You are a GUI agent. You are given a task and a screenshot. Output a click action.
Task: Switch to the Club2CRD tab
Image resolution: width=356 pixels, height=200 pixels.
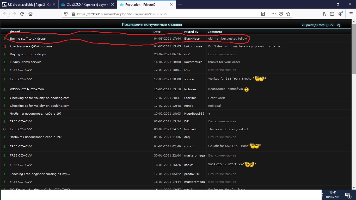(x=85, y=4)
